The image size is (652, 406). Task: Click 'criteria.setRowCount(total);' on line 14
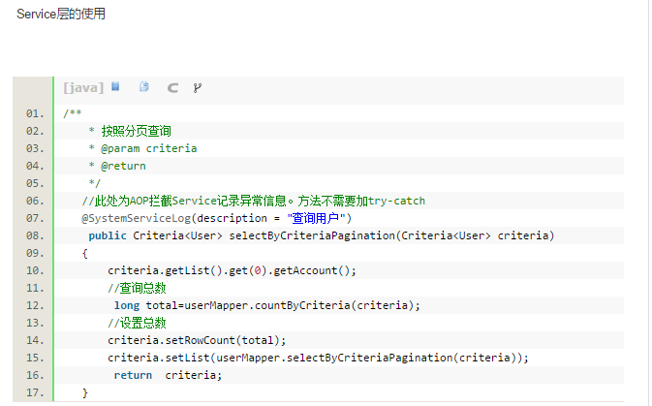tap(197, 341)
